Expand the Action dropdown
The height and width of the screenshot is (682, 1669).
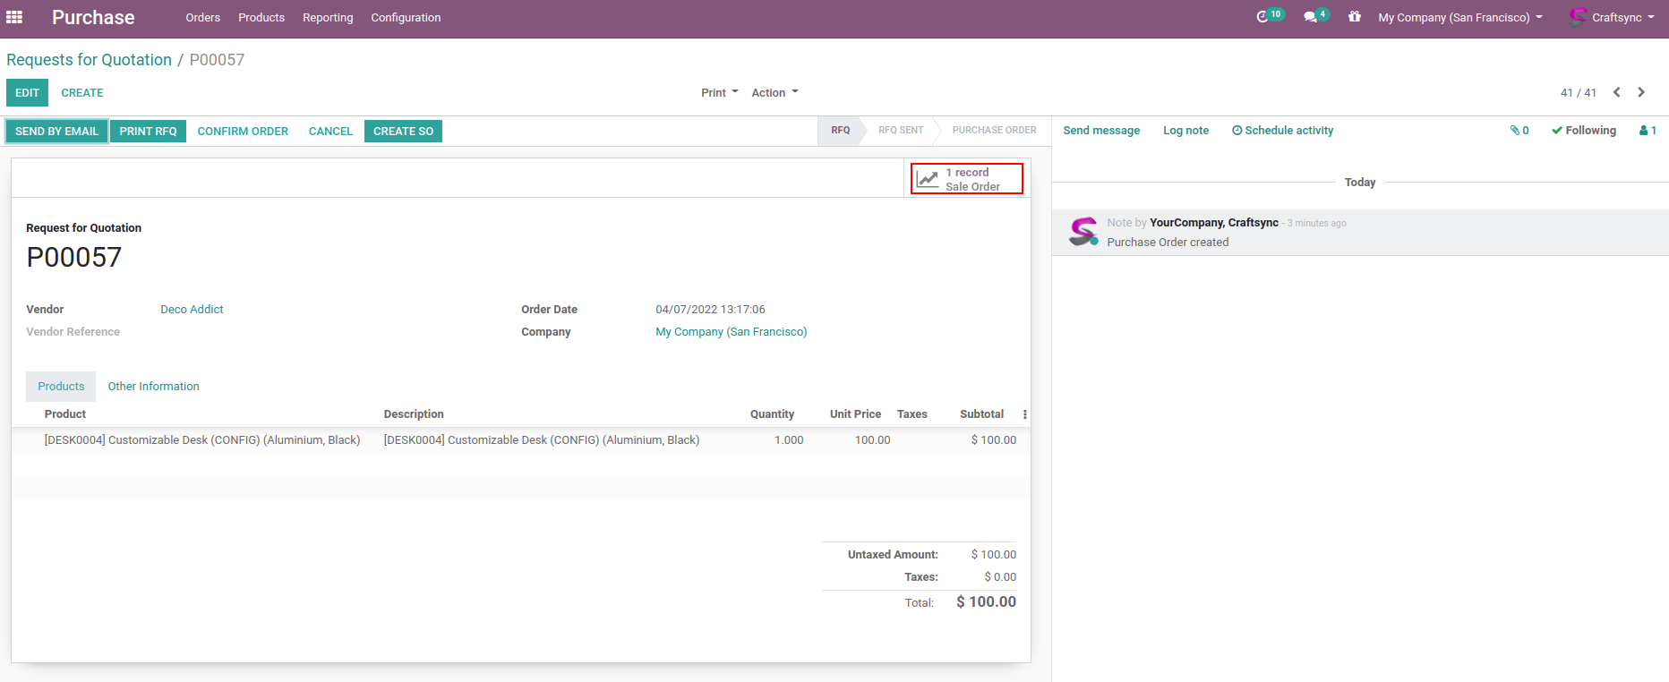tap(775, 93)
